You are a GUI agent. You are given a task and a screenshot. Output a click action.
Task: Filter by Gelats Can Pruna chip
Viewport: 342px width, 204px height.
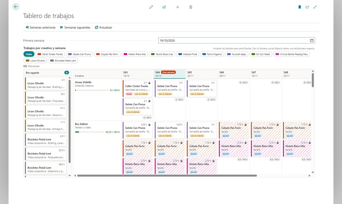pos(80,54)
